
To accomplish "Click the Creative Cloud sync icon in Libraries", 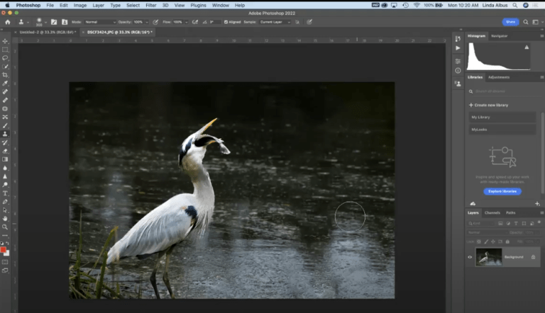I will tap(473, 204).
